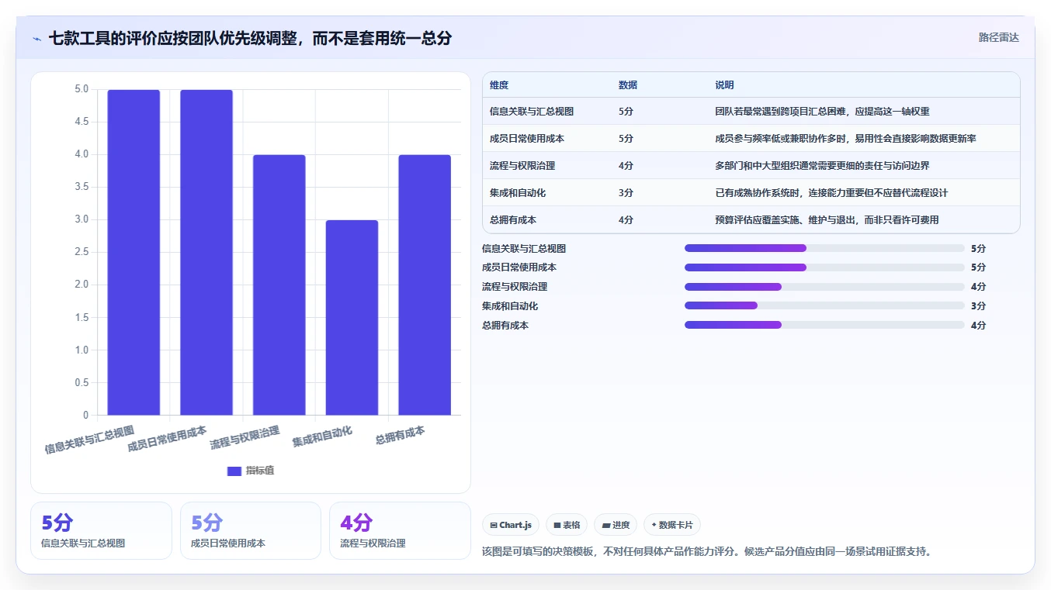
Task: Click the 信息关联与汇总视图 progress bar
Action: coord(824,248)
